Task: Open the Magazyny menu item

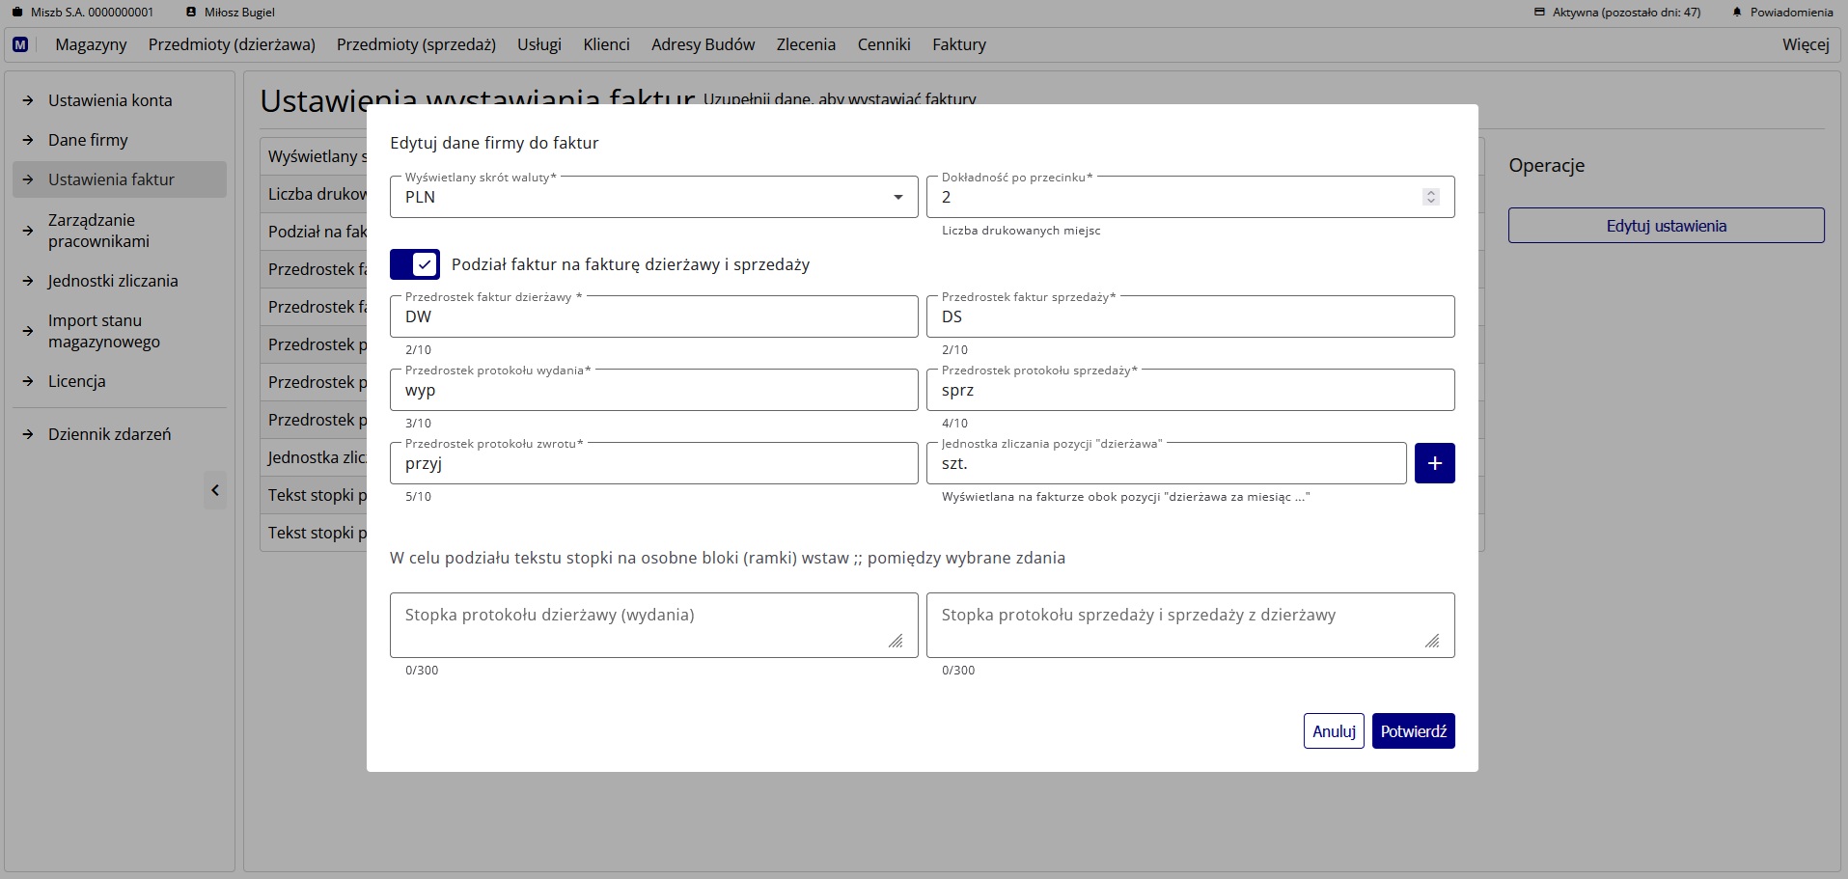Action: point(91,44)
